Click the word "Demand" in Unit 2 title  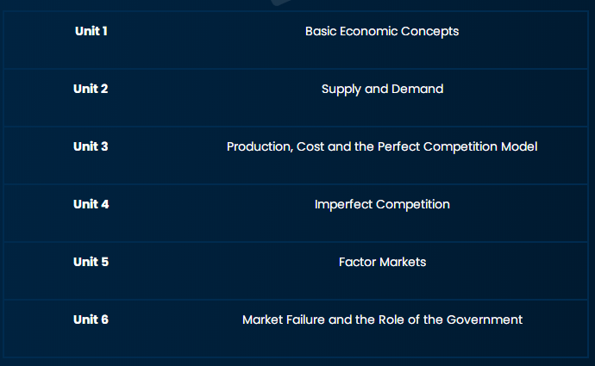(x=417, y=89)
